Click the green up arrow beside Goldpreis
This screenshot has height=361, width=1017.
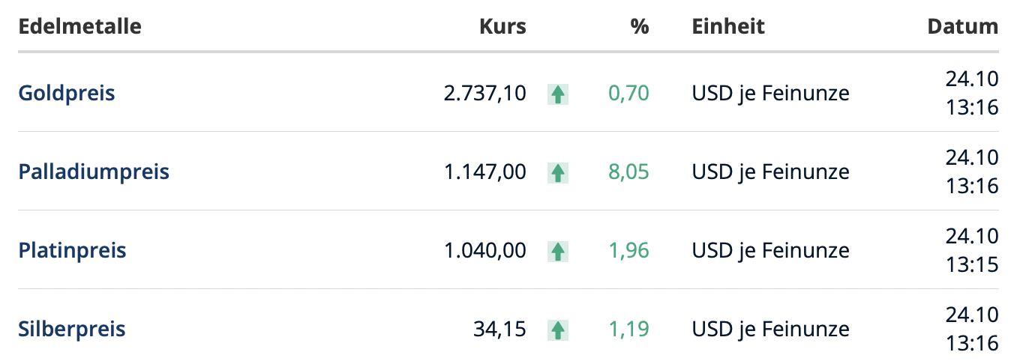(557, 94)
